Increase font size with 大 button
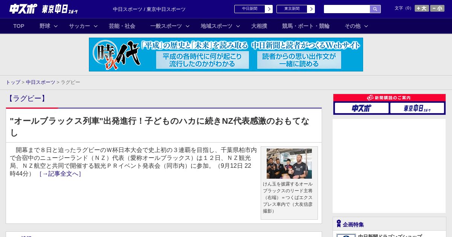The image size is (452, 237). (422, 8)
